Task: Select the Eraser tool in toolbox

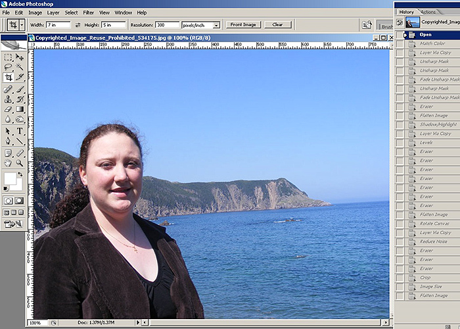Action: coord(8,109)
